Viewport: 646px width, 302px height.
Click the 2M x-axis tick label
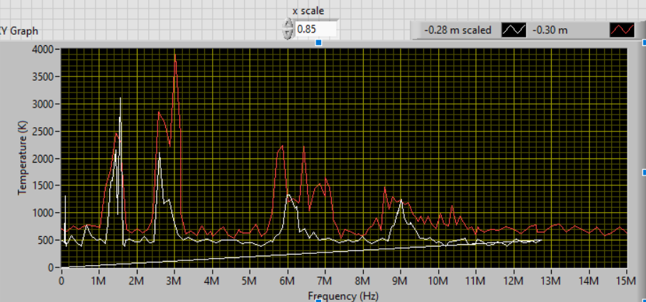pos(136,281)
